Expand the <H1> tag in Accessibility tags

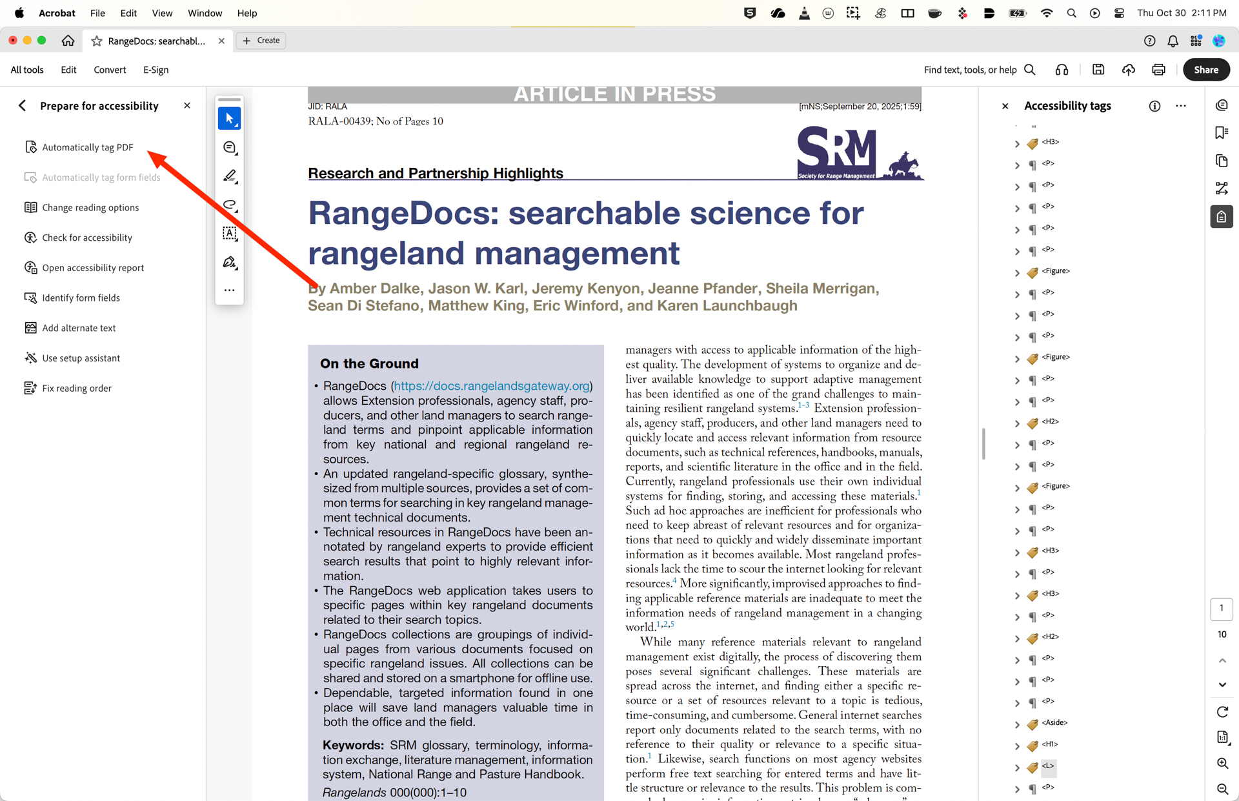pos(1018,746)
